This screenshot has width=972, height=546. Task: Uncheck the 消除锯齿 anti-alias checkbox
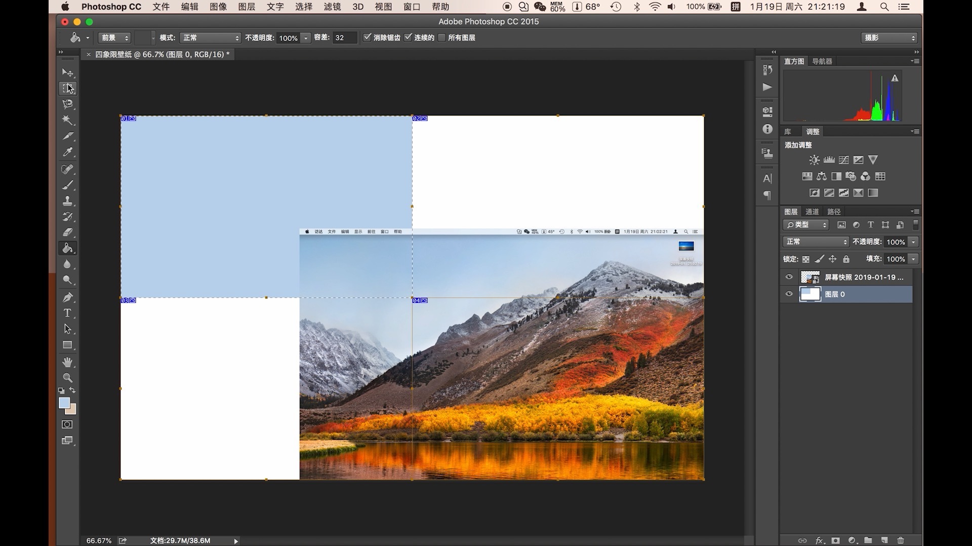368,37
